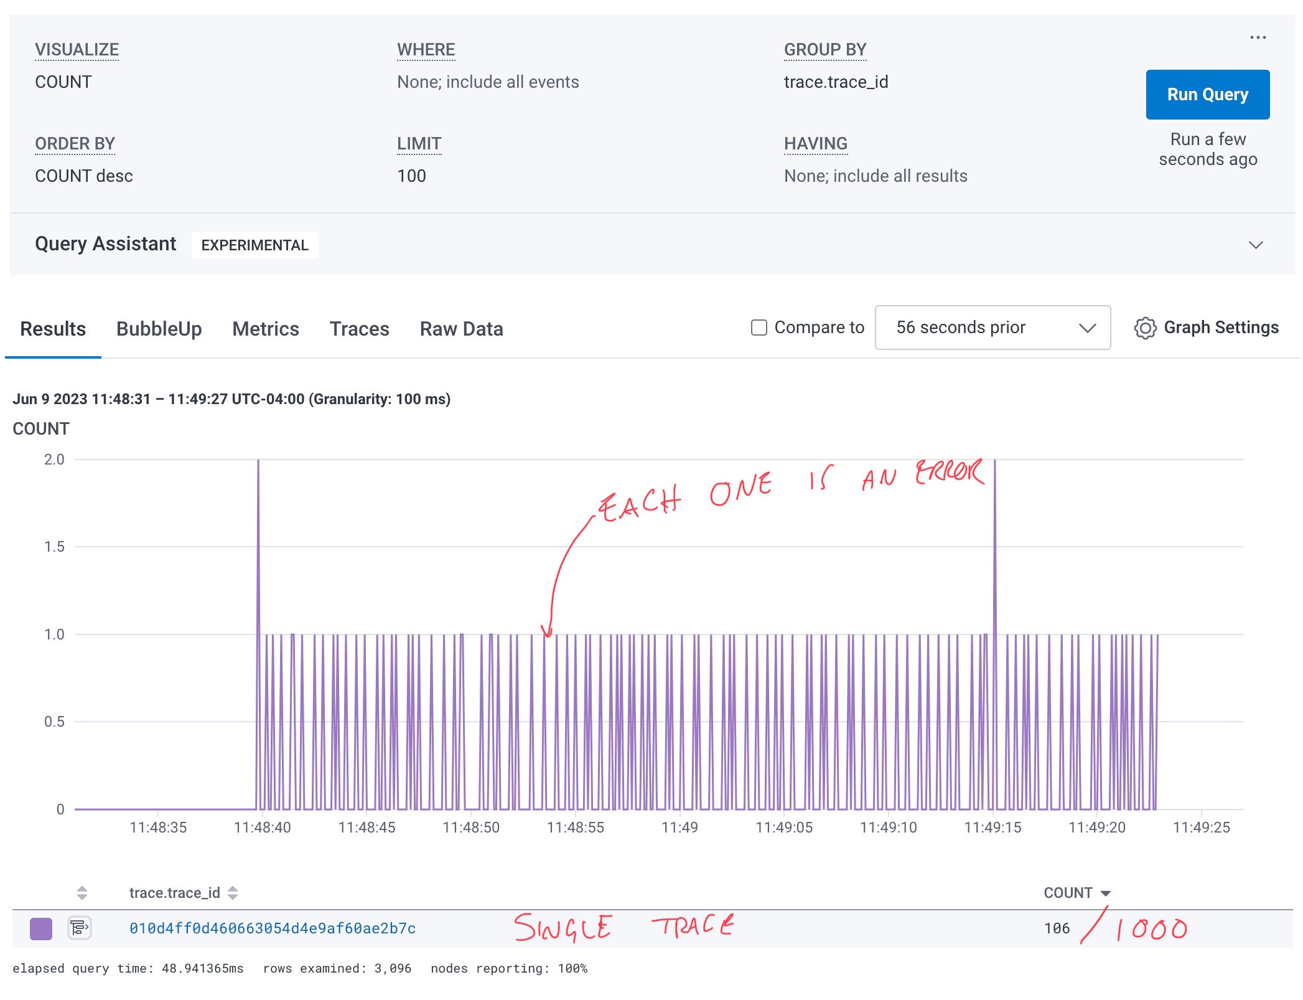Select the Raw Data tab
This screenshot has width=1303, height=1000.
461,329
